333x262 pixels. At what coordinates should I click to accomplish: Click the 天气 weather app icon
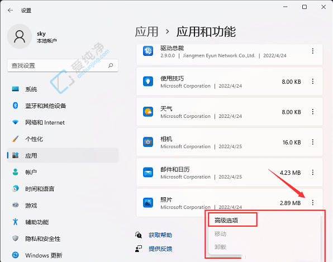tap(148, 112)
